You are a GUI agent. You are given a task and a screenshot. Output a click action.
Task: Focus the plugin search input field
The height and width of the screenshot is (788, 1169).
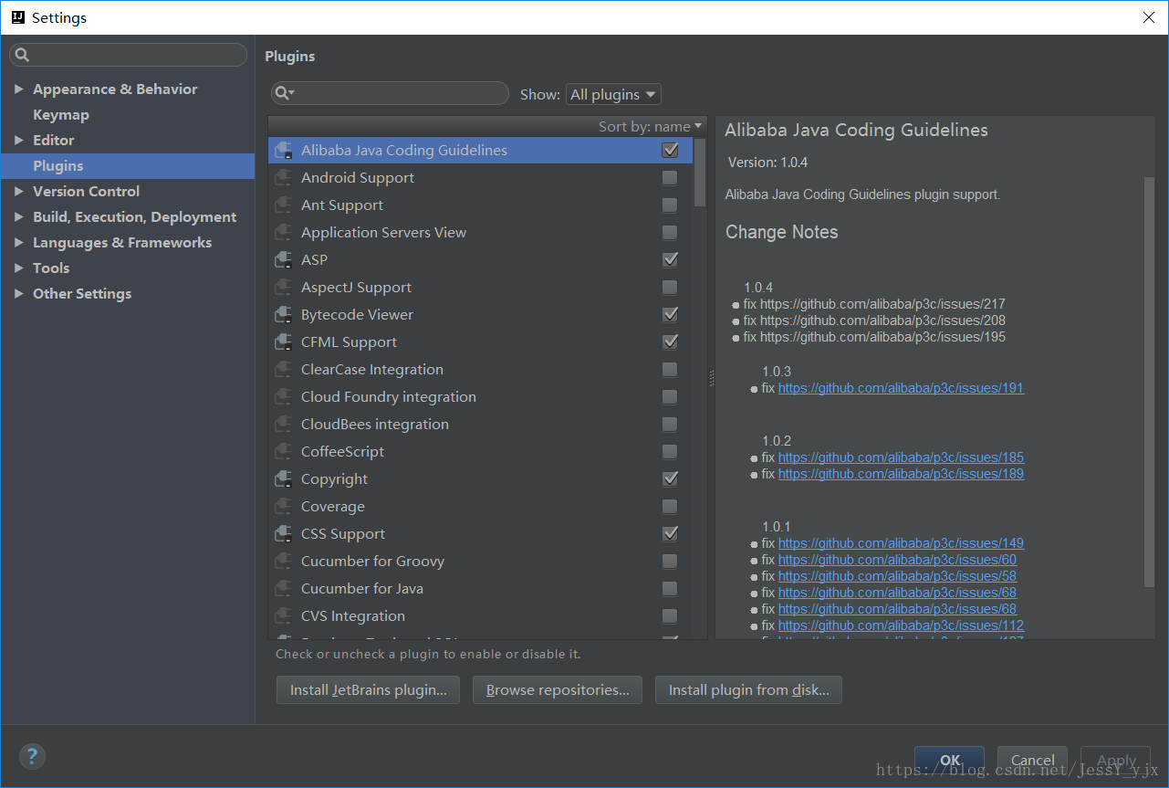click(x=390, y=93)
